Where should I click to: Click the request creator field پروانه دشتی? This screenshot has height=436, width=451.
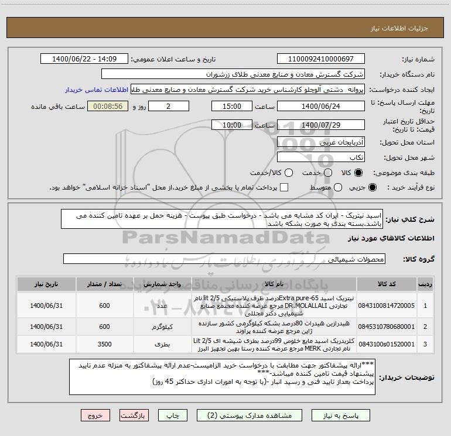coord(248,90)
